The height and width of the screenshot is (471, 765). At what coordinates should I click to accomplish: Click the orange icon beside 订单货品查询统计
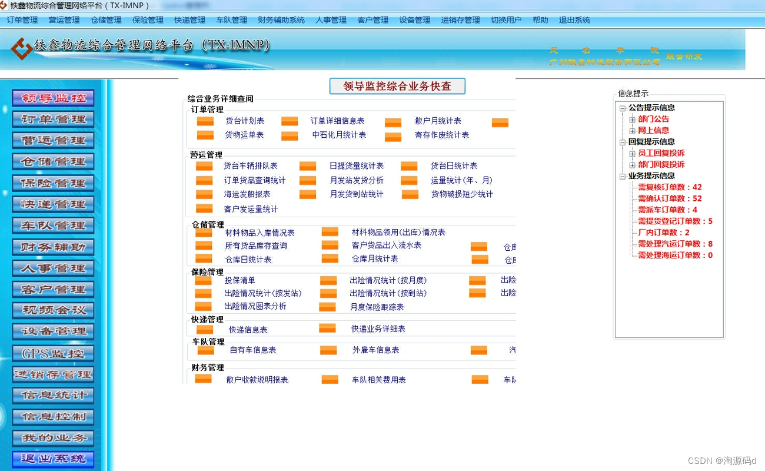pos(204,180)
